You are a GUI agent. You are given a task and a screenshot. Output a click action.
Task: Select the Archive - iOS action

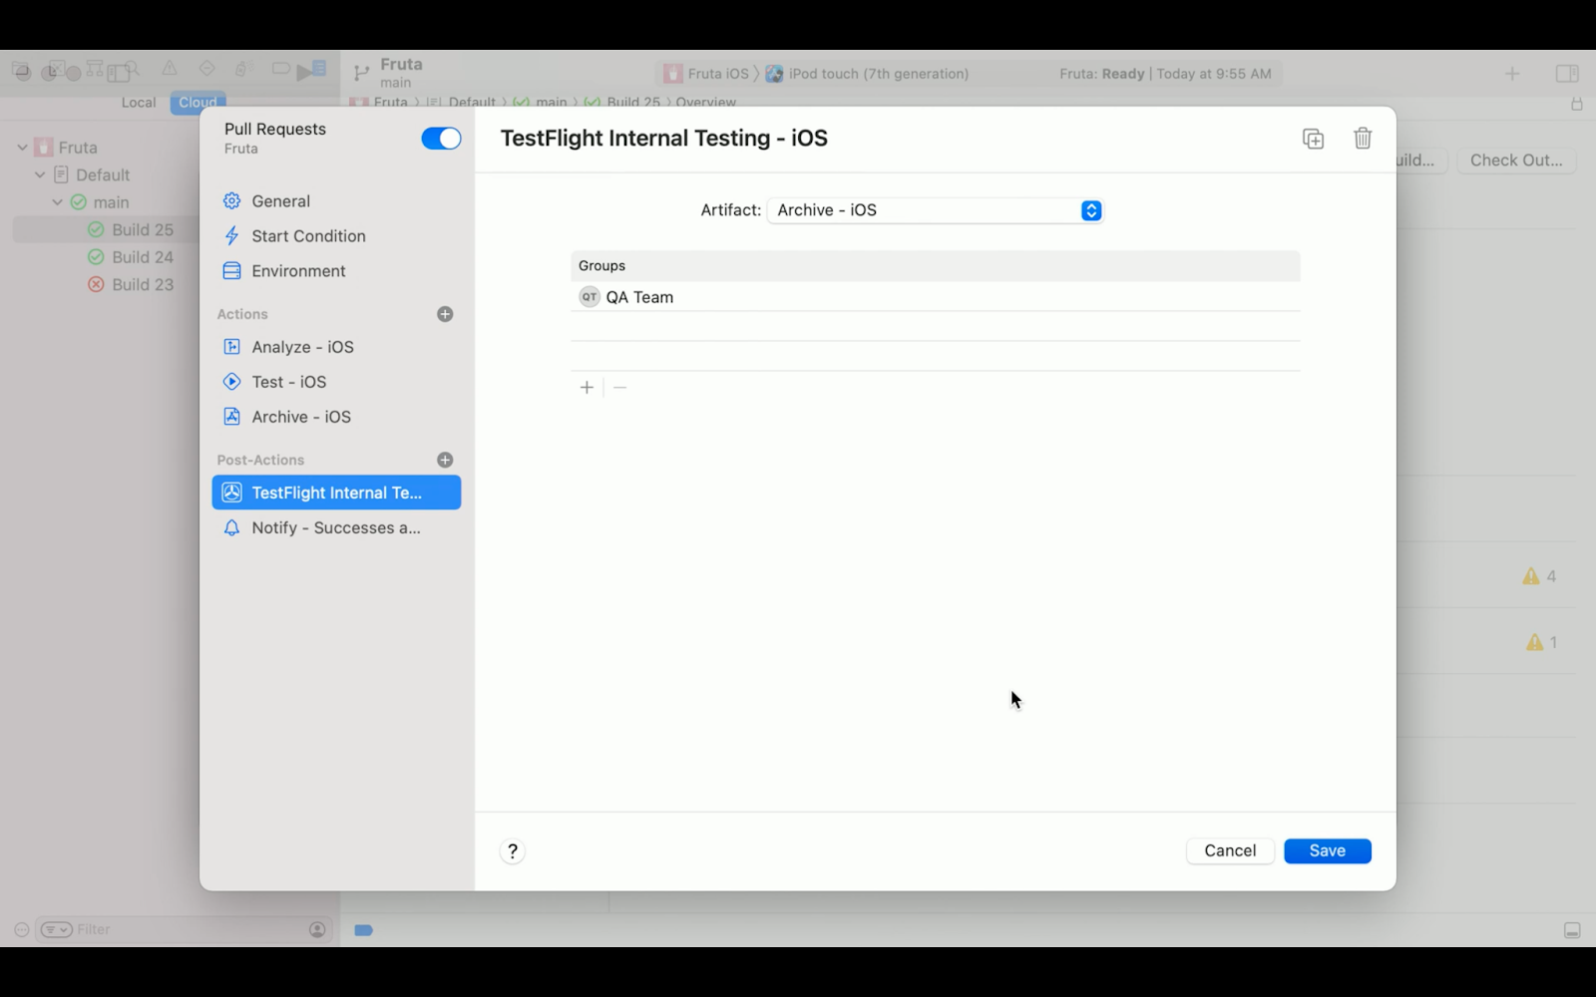click(336, 417)
